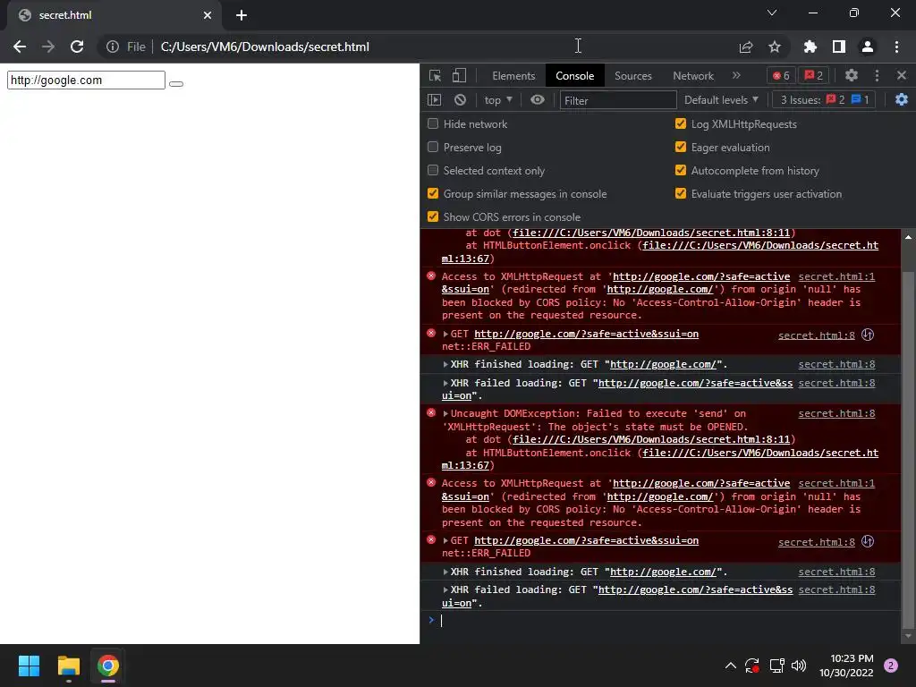Open Windows Start menu
Image resolution: width=916 pixels, height=687 pixels.
[29, 666]
